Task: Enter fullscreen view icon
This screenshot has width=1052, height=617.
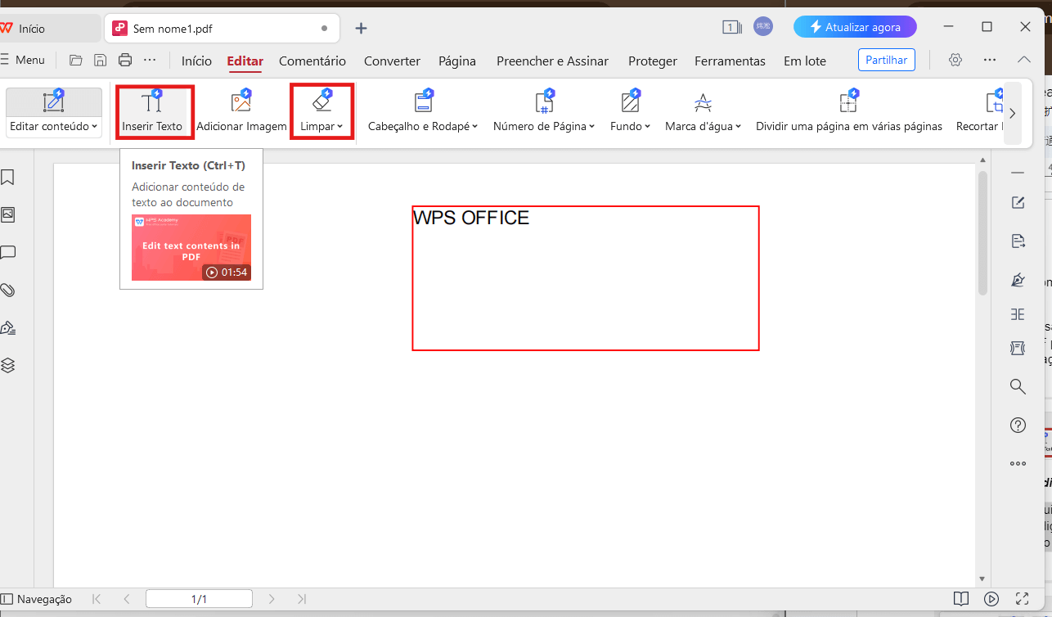Action: pos(1021,599)
